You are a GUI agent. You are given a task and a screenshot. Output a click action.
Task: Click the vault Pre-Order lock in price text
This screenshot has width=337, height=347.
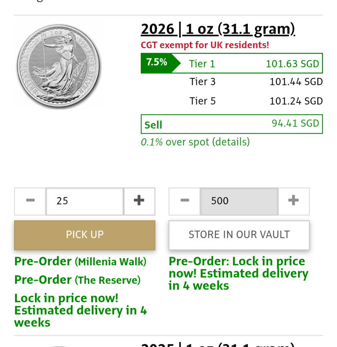(238, 273)
